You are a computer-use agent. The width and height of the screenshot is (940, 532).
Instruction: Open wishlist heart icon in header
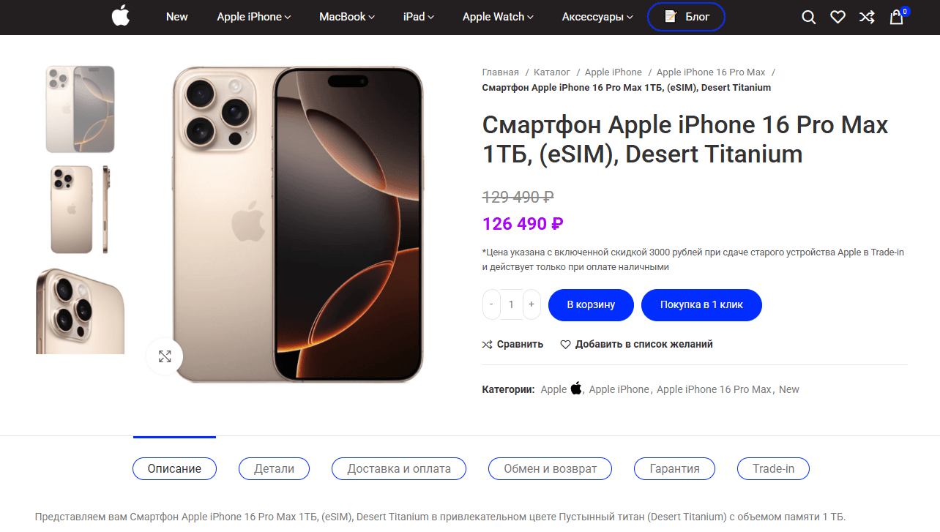(838, 17)
